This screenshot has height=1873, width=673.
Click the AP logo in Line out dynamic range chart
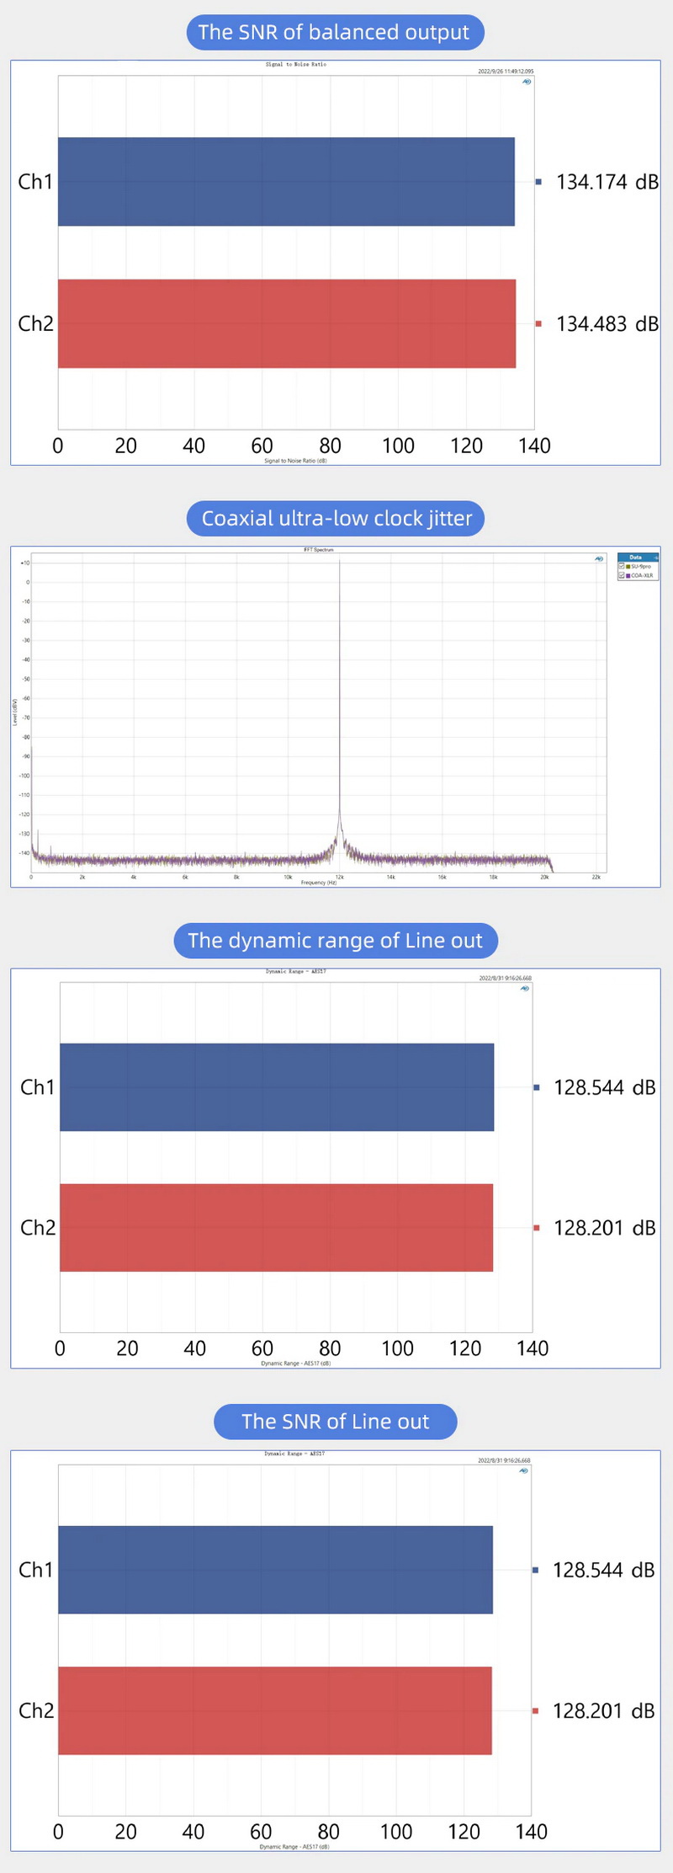click(x=525, y=988)
